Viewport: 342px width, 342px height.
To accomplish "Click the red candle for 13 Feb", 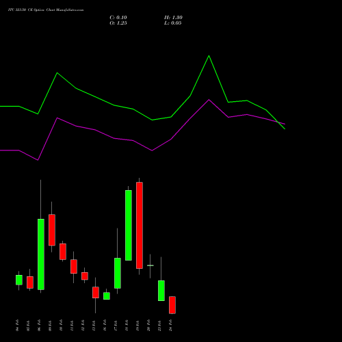I will 96,293.
